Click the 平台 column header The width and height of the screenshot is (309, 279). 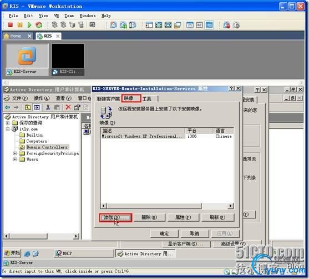[199, 131]
